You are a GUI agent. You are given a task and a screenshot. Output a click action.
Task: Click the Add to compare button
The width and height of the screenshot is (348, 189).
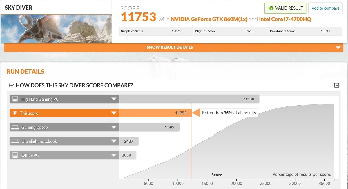(x=325, y=8)
